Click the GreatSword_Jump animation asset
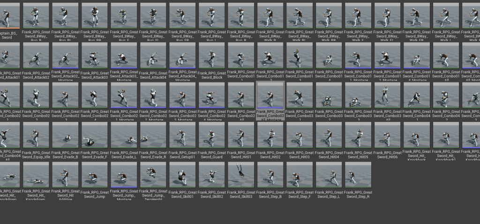This screenshot has height=224, width=480. click(x=95, y=175)
